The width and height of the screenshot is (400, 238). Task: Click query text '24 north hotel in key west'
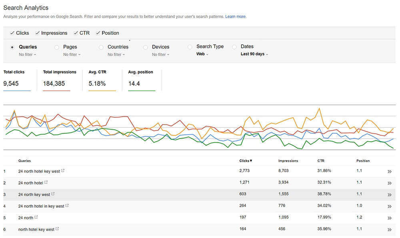41,206
